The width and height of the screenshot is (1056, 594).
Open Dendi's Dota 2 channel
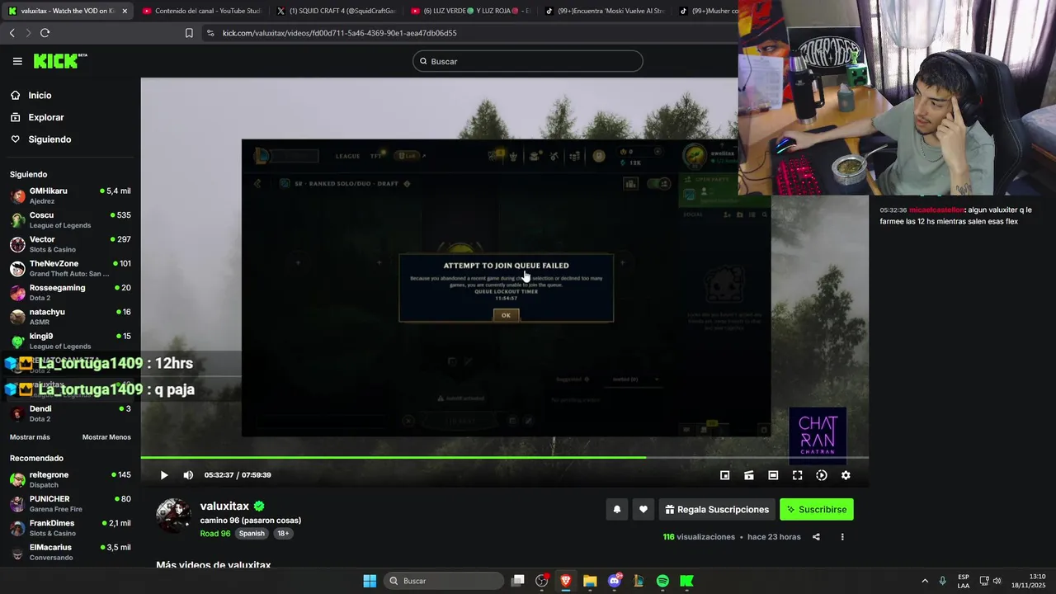click(x=70, y=413)
